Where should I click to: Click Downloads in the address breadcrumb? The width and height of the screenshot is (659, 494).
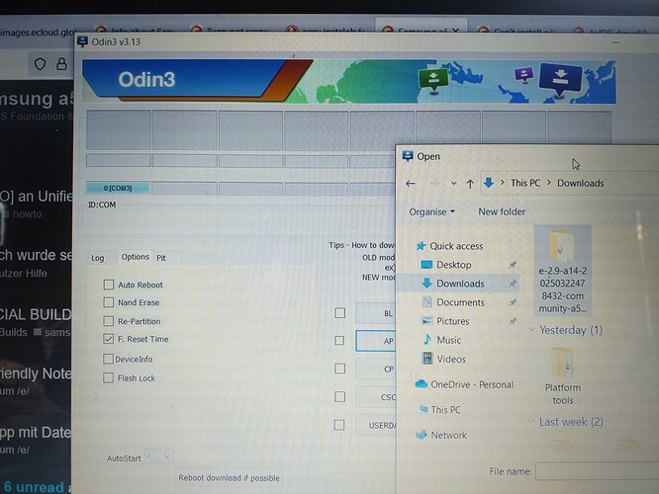coord(581,183)
